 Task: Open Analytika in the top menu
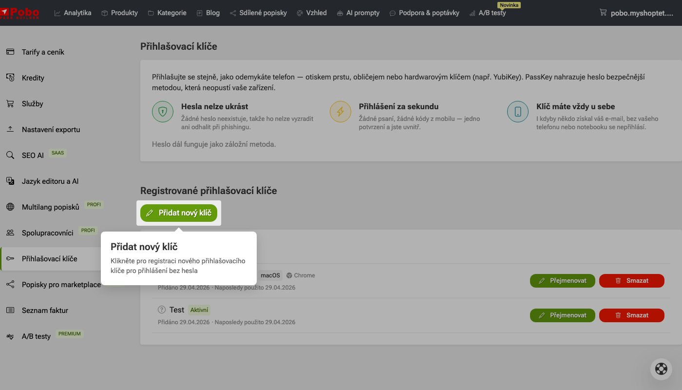tap(73, 13)
